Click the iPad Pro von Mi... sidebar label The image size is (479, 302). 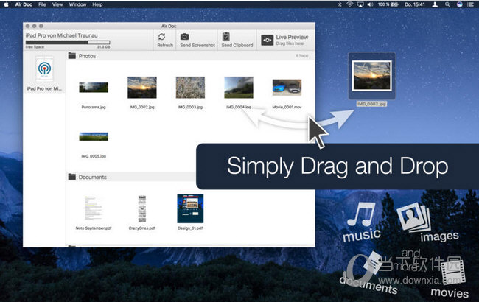pos(44,88)
